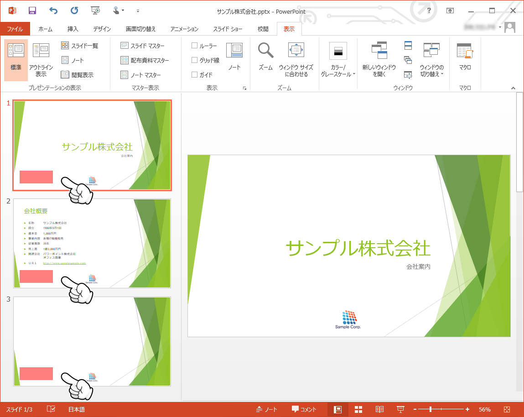Start slideshow from beginning in quick access toolbar
Screen dimensions: 524x417
pos(96,10)
